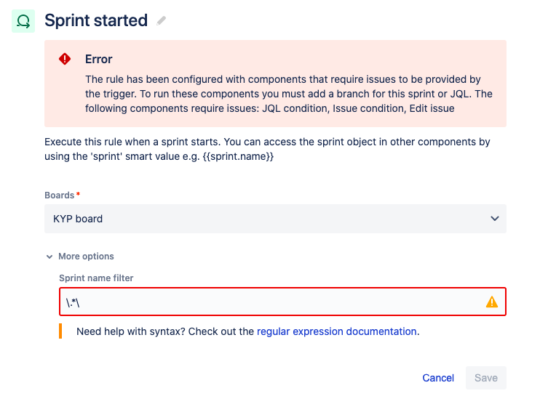This screenshot has width=540, height=412.
Task: Click the error message about required issues
Action: click(x=289, y=94)
